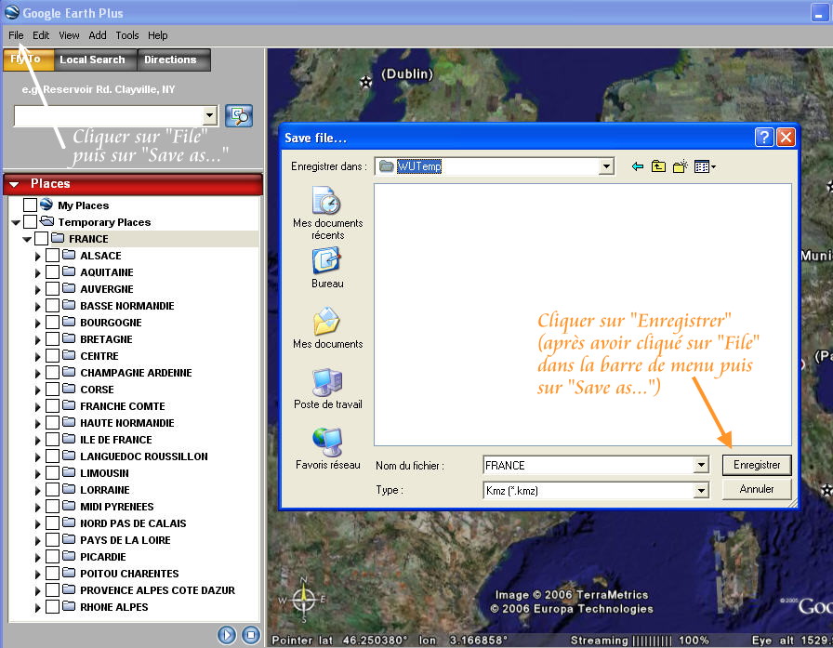Click the FRANCE folder icon
833x648 pixels.
pyautogui.click(x=58, y=238)
